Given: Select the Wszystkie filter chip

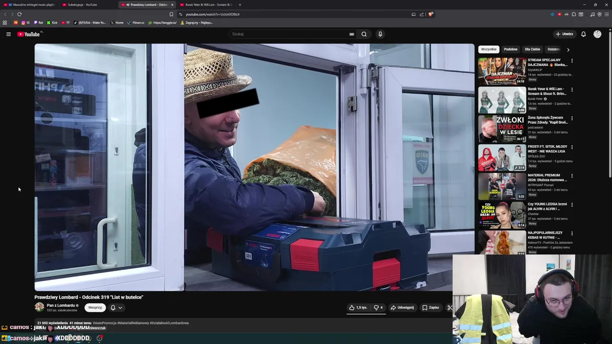Looking at the screenshot, I should (x=489, y=49).
